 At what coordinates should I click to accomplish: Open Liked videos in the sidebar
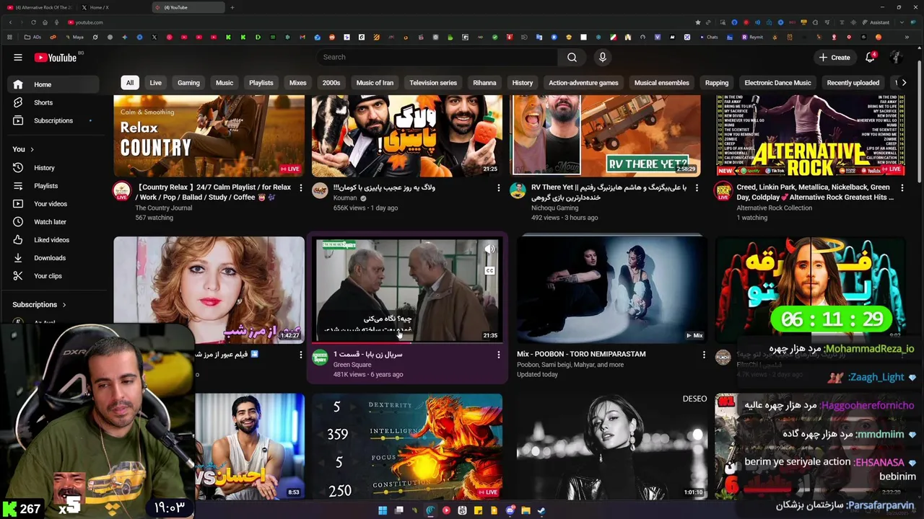(53, 240)
